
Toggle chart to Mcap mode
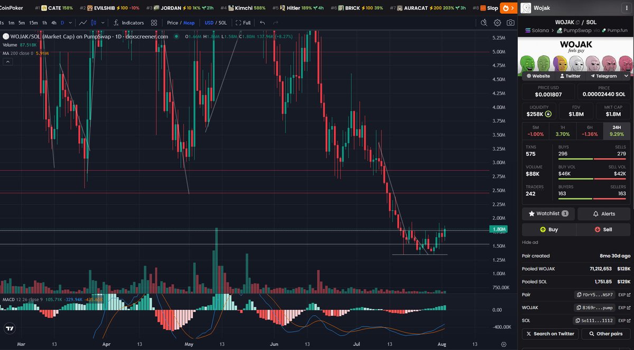(x=189, y=23)
